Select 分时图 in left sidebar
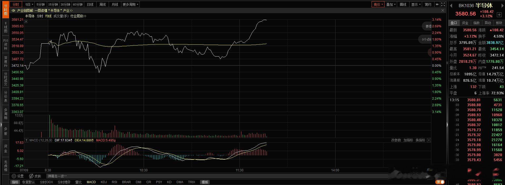The image size is (505, 185). (6, 9)
